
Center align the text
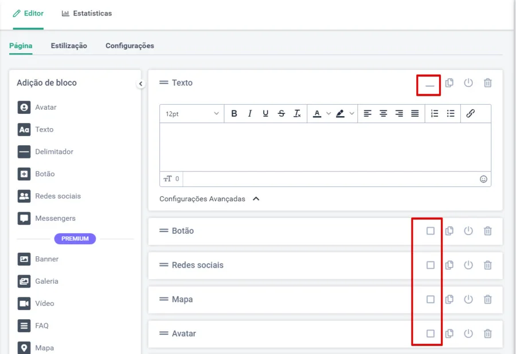click(384, 114)
